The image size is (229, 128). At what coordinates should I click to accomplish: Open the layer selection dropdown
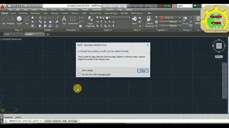pyautogui.click(x=129, y=18)
